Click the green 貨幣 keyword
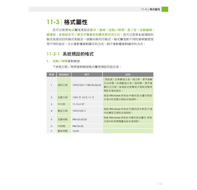Image resolution: width=197 pixels, height=190 pixels. [102, 30]
